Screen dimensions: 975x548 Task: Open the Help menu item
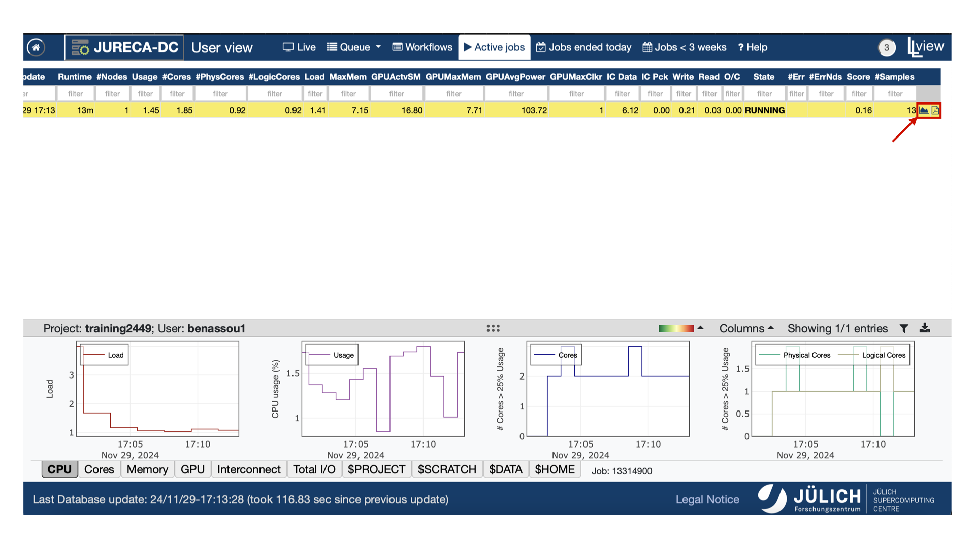click(753, 47)
